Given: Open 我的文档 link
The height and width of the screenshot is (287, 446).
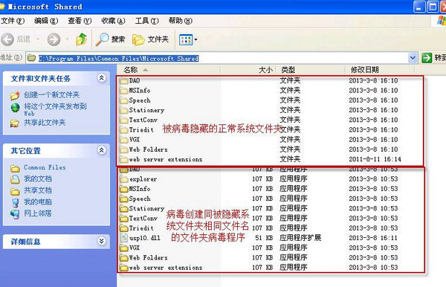Looking at the screenshot, I should (38, 179).
